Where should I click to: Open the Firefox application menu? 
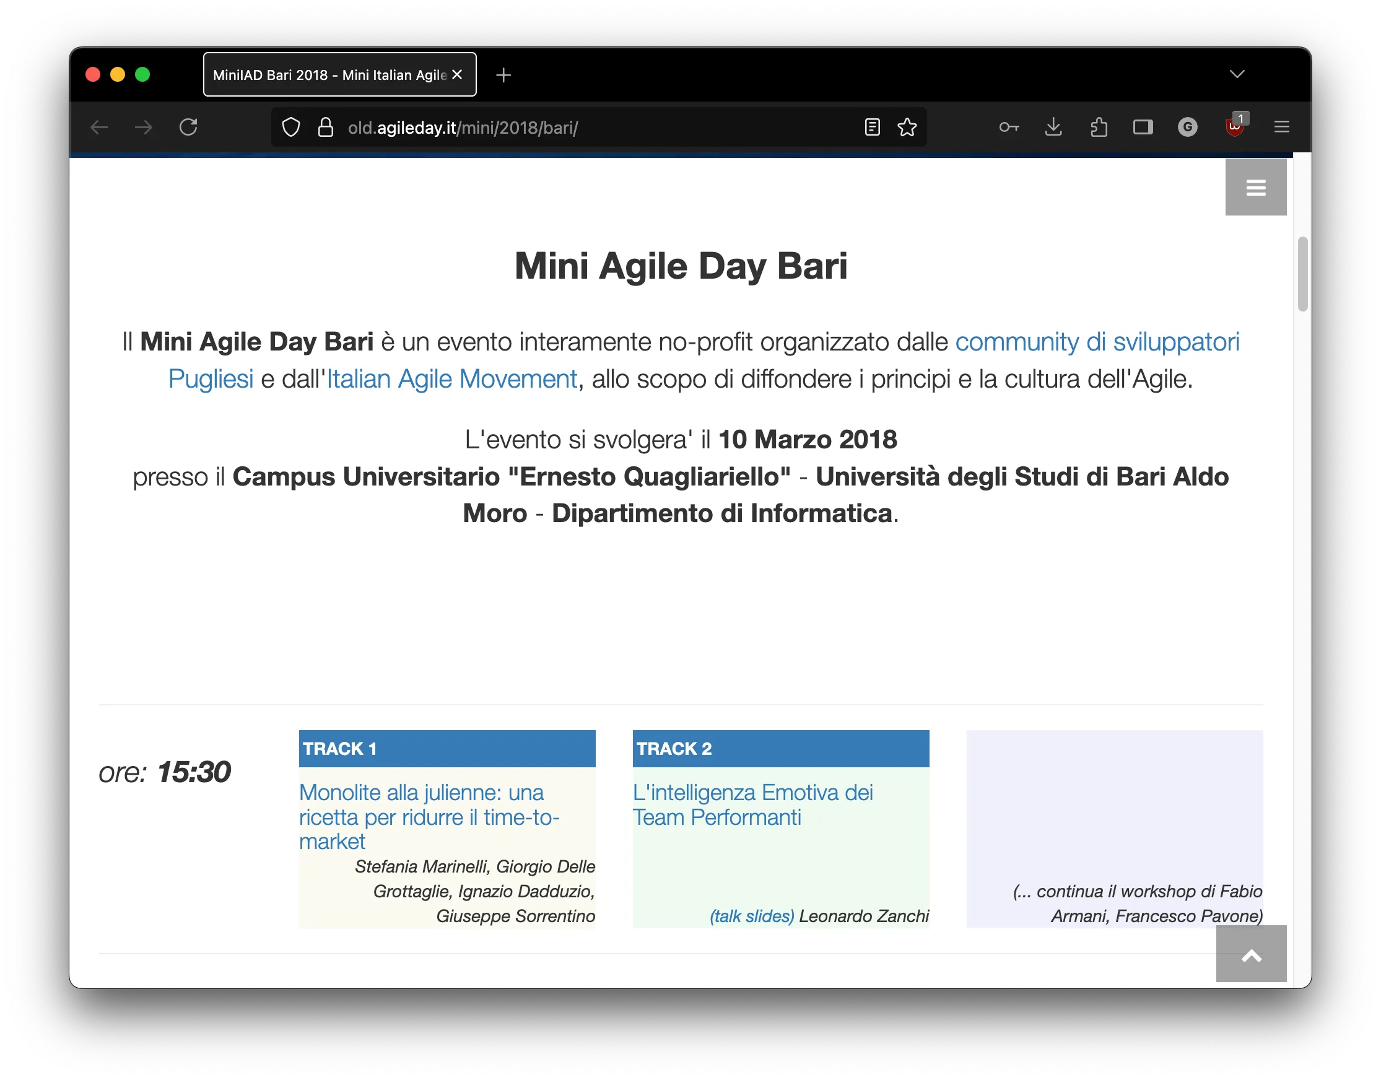1281,127
